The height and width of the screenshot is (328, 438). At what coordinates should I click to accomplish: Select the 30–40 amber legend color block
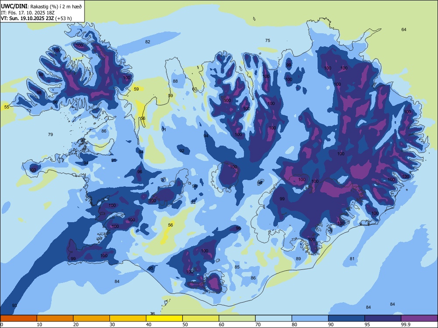click(x=128, y=318)
